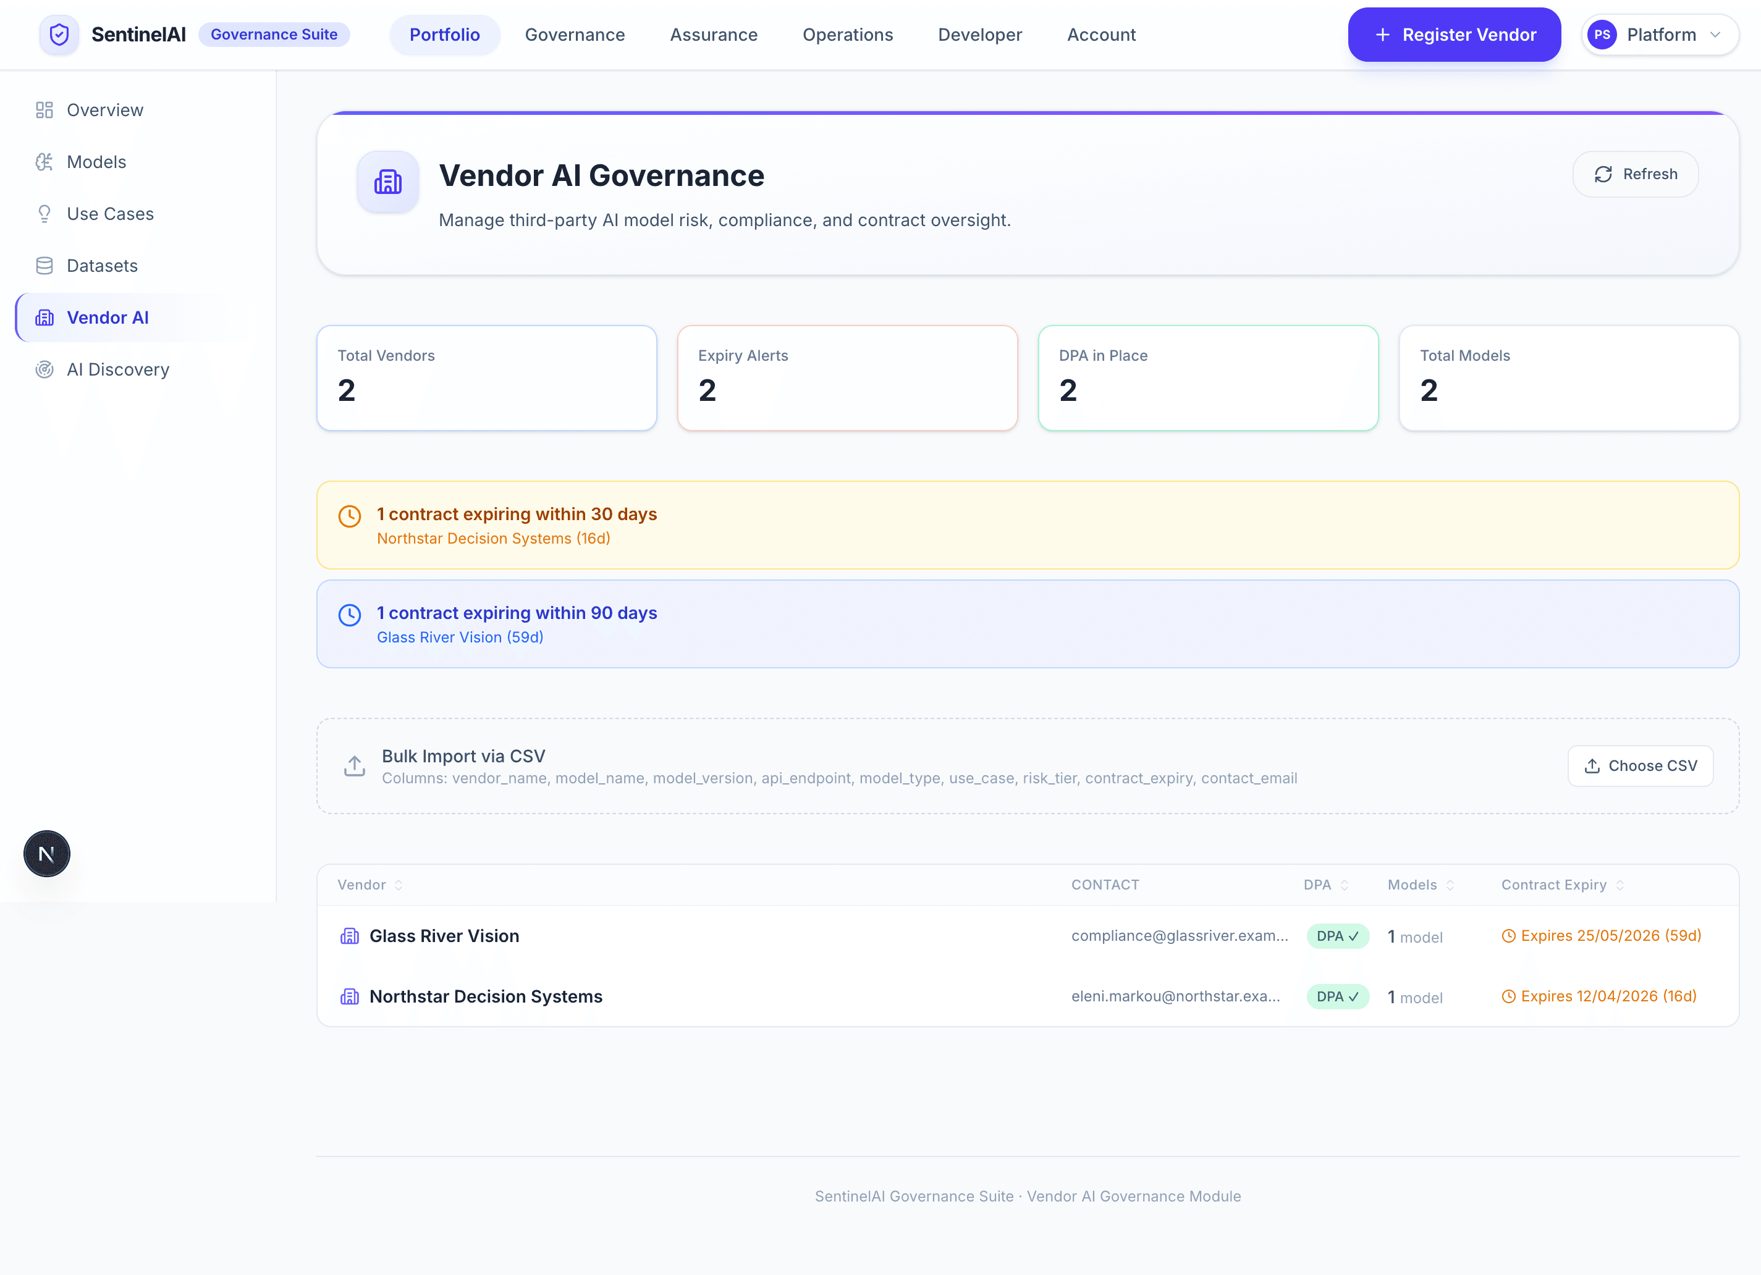The image size is (1761, 1275).
Task: Follow the Glass River Vision (59d) link
Action: point(460,636)
